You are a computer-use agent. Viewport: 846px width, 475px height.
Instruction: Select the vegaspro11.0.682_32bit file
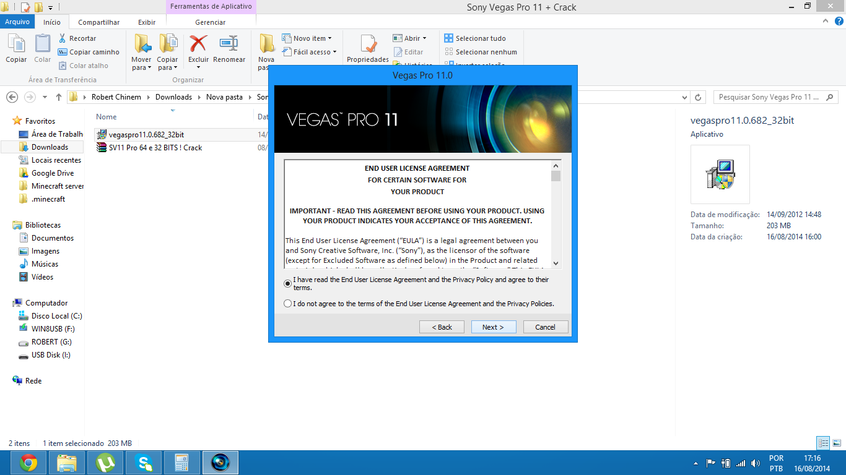click(x=146, y=134)
